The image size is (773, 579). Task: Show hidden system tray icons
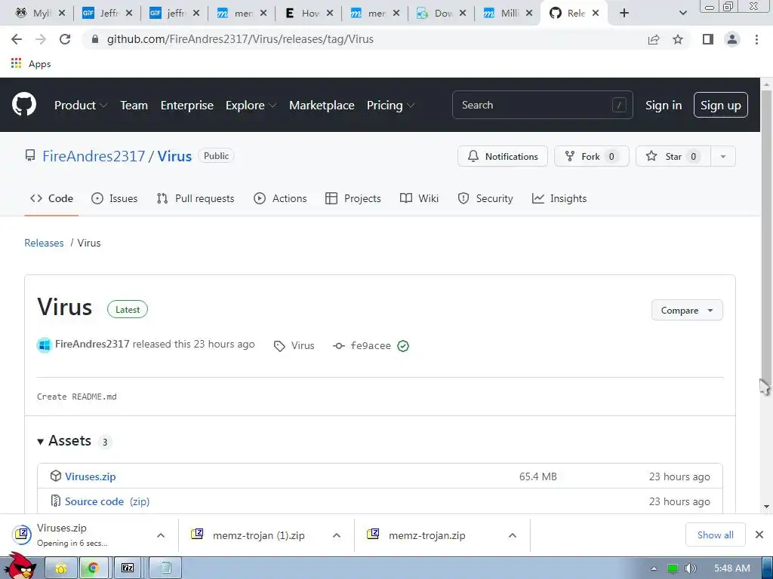click(x=654, y=568)
